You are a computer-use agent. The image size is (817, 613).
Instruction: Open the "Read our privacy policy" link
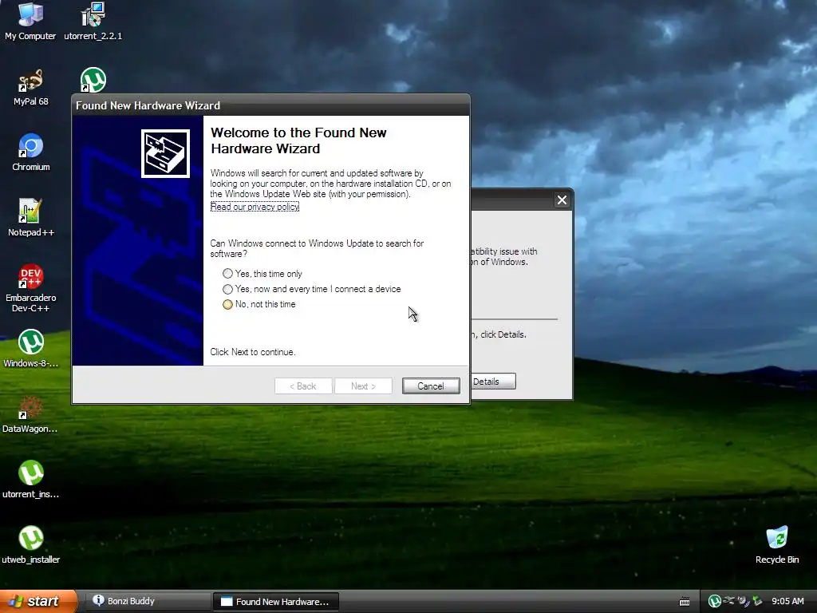pos(255,207)
